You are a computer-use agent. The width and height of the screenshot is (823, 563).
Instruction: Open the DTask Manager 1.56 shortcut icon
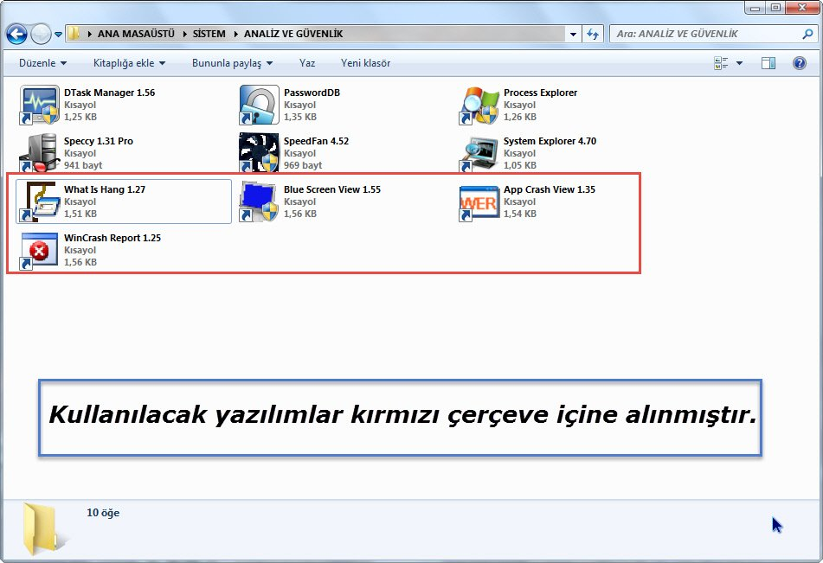[x=39, y=105]
